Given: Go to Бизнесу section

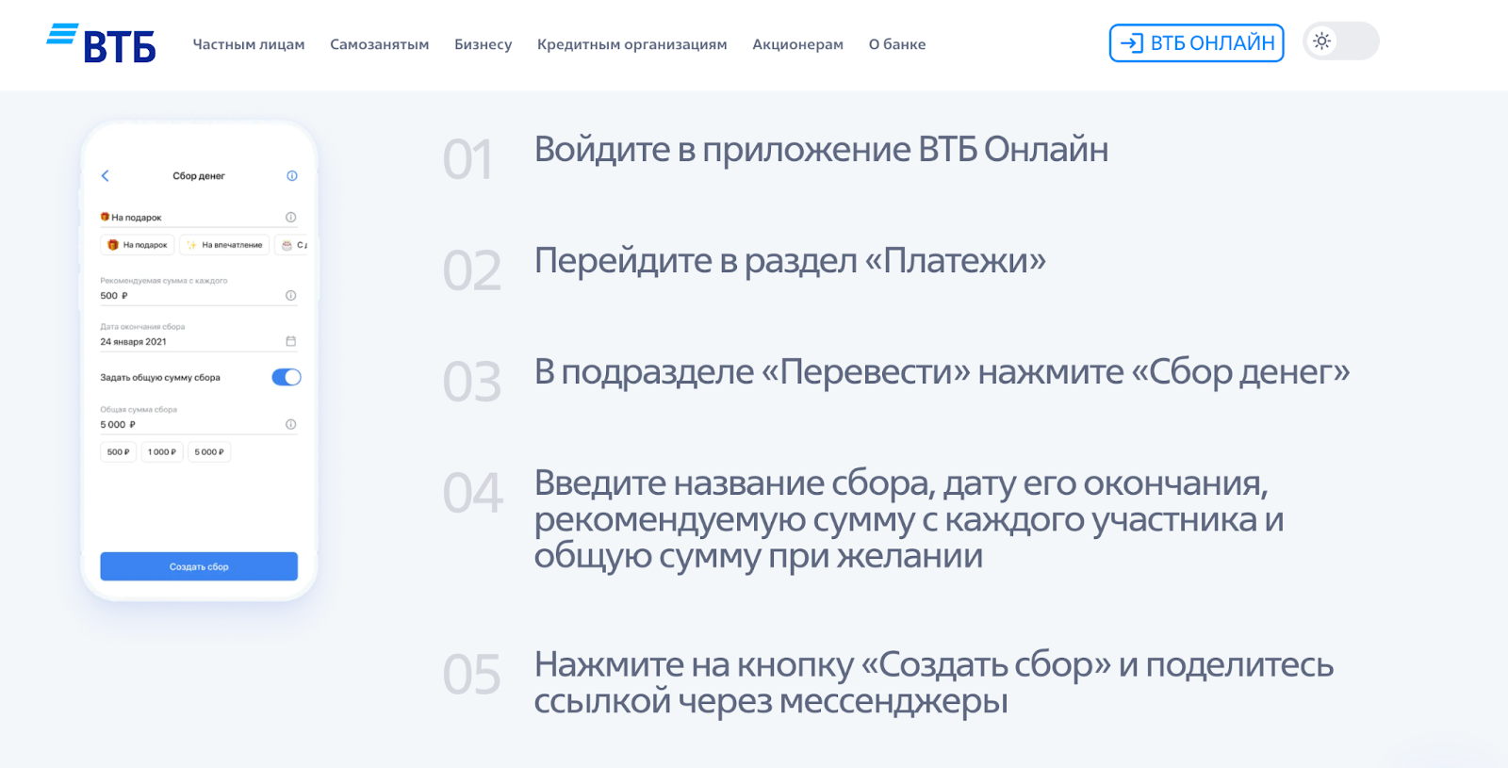Looking at the screenshot, I should click(x=483, y=44).
